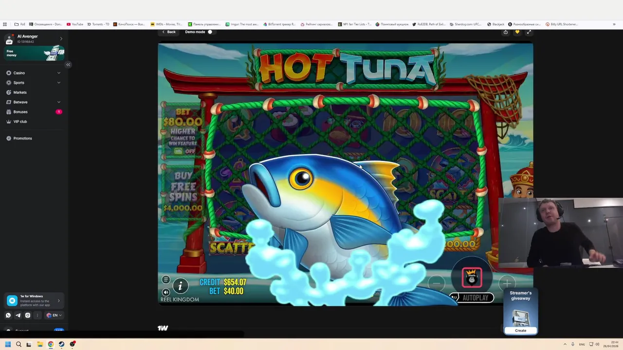Viewport: 623px width, 350px height.
Task: Open ENG keyboard language switcher
Action: [x=582, y=344]
